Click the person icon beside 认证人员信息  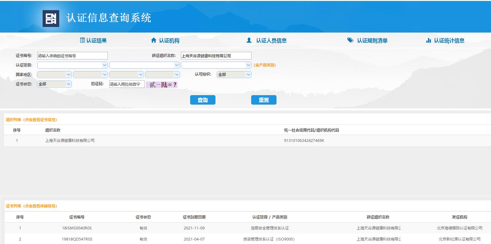(x=249, y=40)
